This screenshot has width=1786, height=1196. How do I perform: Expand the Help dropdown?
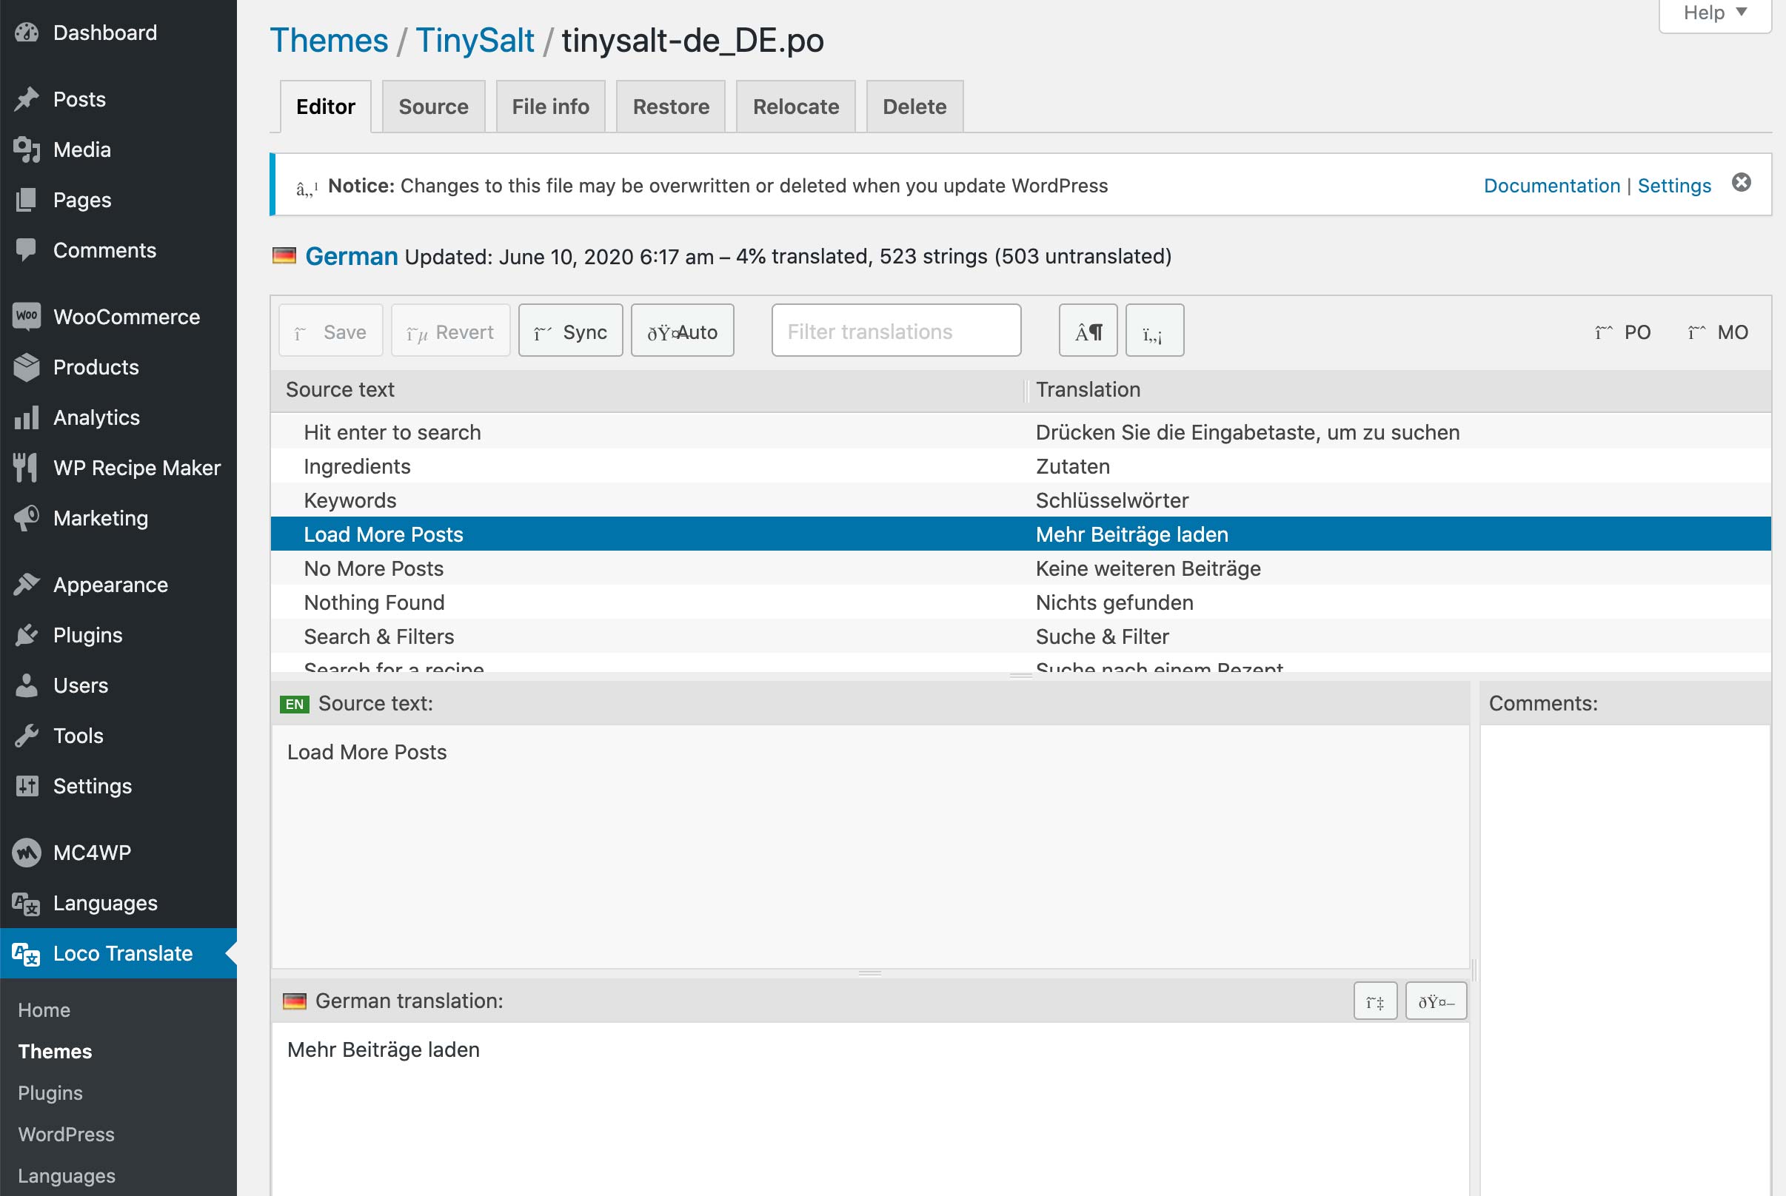pyautogui.click(x=1714, y=13)
